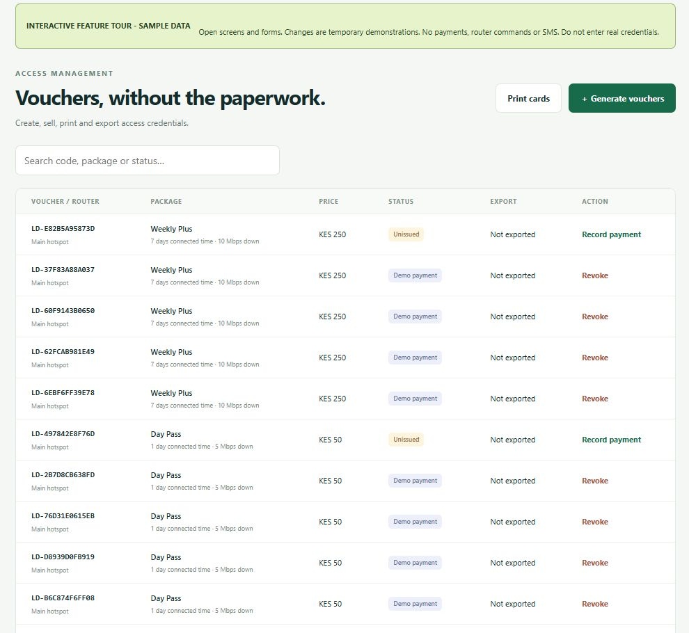Click Not exported for LD-60F9143B0650
Image resolution: width=689 pixels, height=633 pixels.
click(x=513, y=316)
